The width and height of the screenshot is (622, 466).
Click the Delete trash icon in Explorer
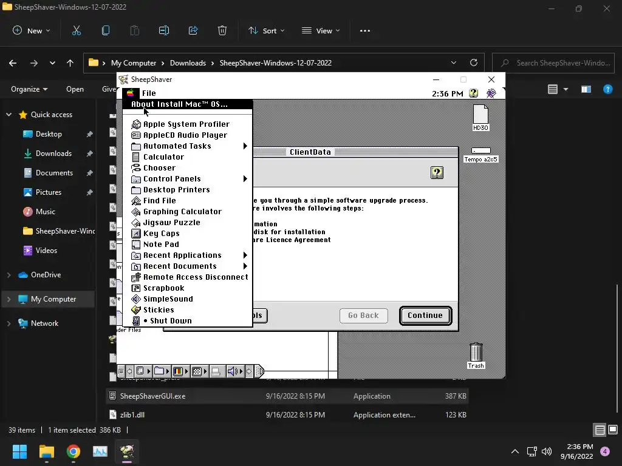(x=222, y=30)
